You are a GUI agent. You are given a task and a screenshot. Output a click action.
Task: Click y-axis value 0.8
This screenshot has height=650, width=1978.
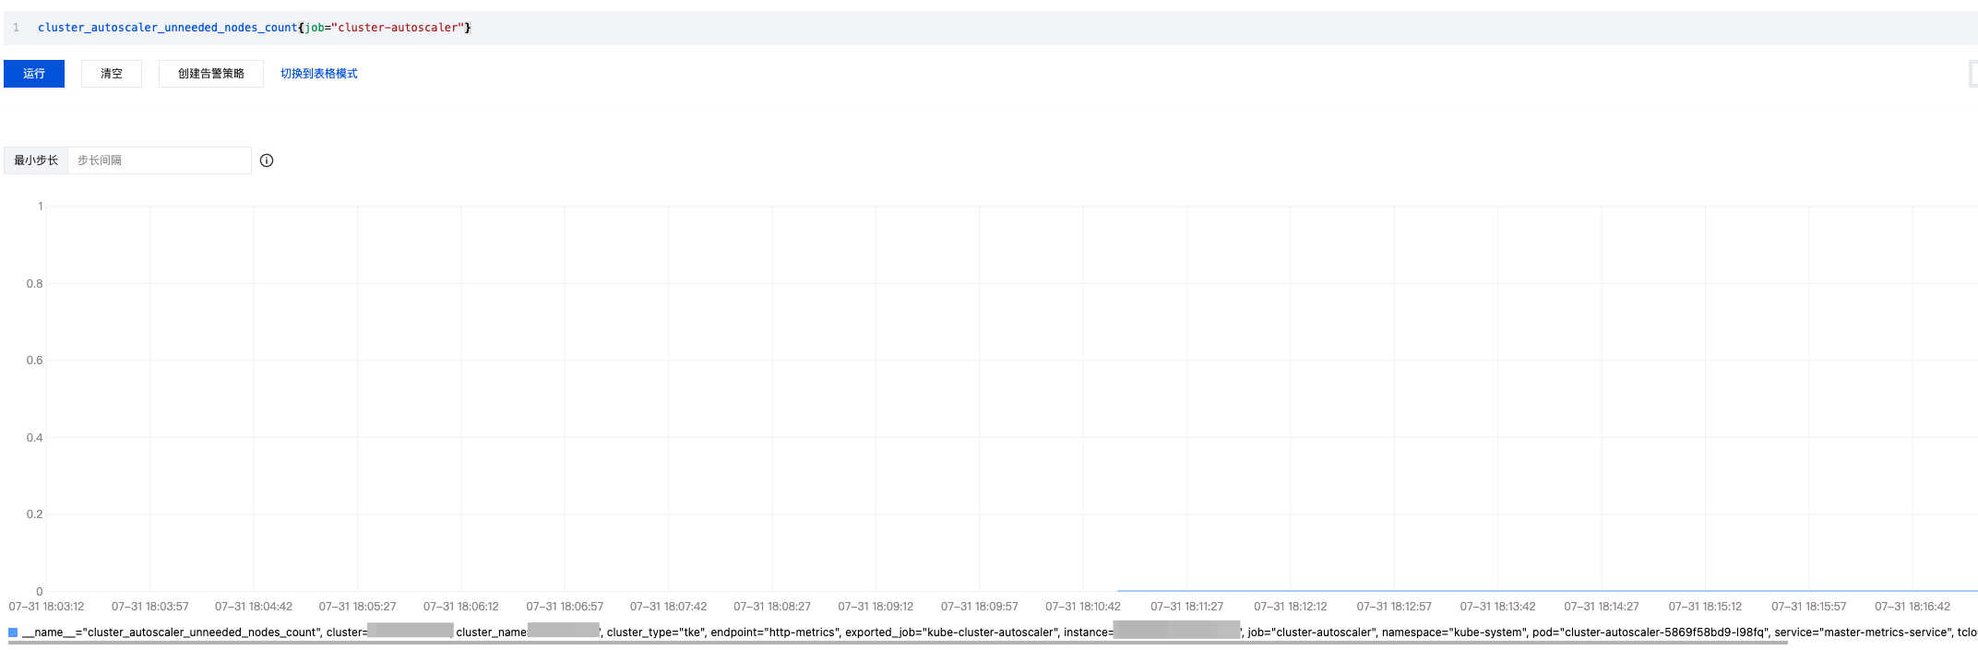(x=35, y=284)
